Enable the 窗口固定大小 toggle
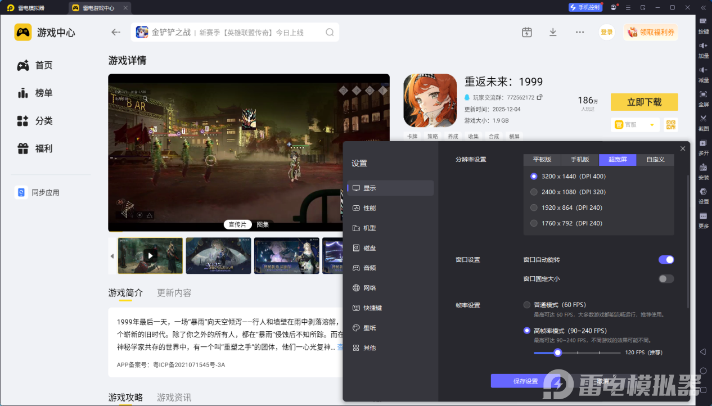Image resolution: width=712 pixels, height=406 pixels. click(666, 278)
